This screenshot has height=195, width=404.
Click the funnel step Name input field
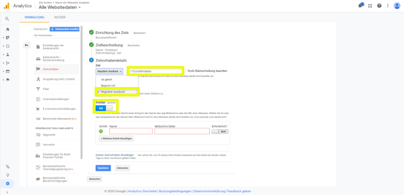click(131, 131)
